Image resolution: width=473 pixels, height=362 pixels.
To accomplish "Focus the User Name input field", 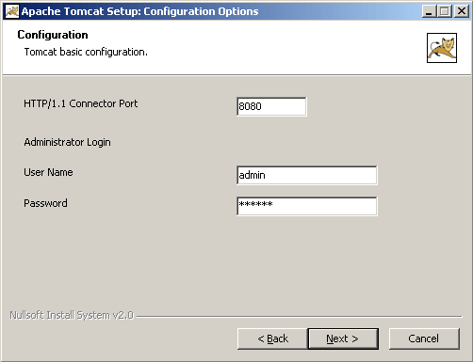I will click(307, 175).
